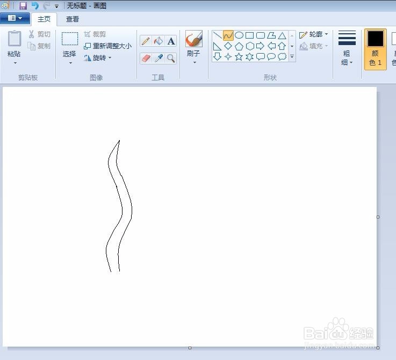The height and width of the screenshot is (360, 396).
Task: Select the Fill with color bucket
Action: click(x=159, y=41)
